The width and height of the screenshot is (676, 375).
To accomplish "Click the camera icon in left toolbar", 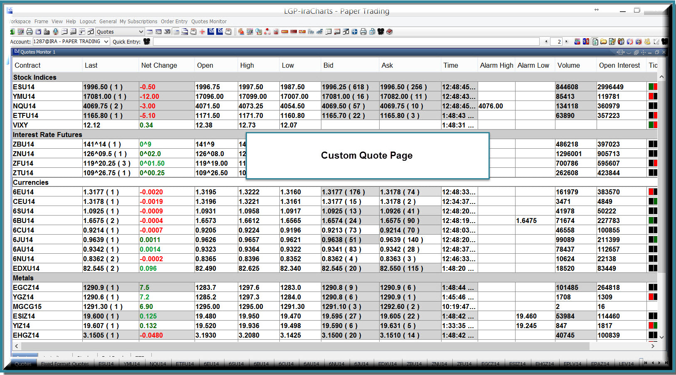I will click(47, 32).
